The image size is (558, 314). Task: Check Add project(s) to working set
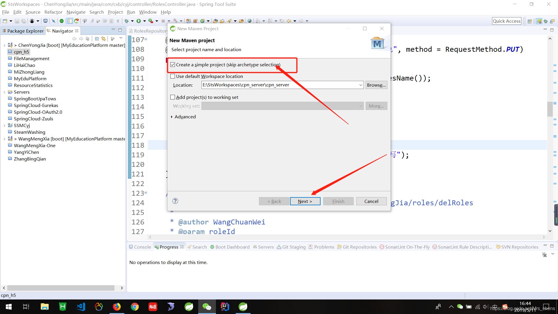click(173, 97)
